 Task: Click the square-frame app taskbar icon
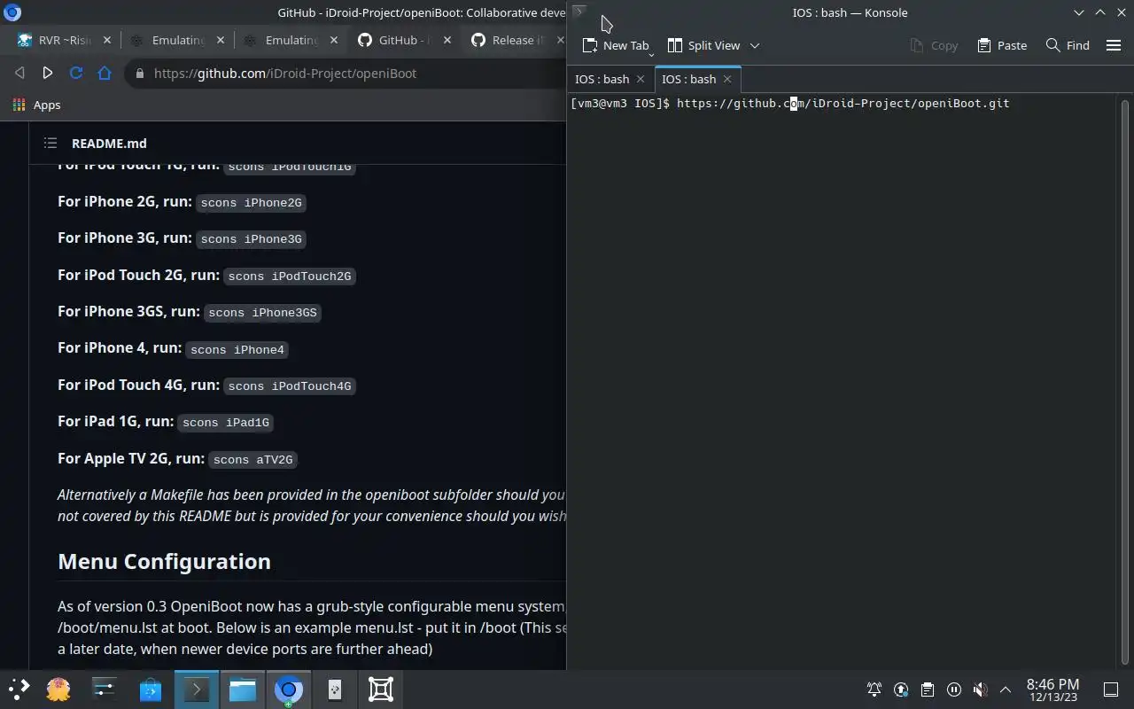coord(381,689)
